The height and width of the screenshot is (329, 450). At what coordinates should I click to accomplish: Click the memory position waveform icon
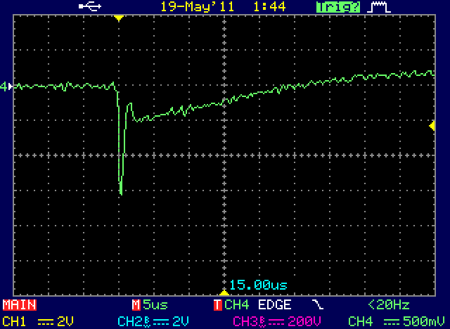[x=379, y=7]
